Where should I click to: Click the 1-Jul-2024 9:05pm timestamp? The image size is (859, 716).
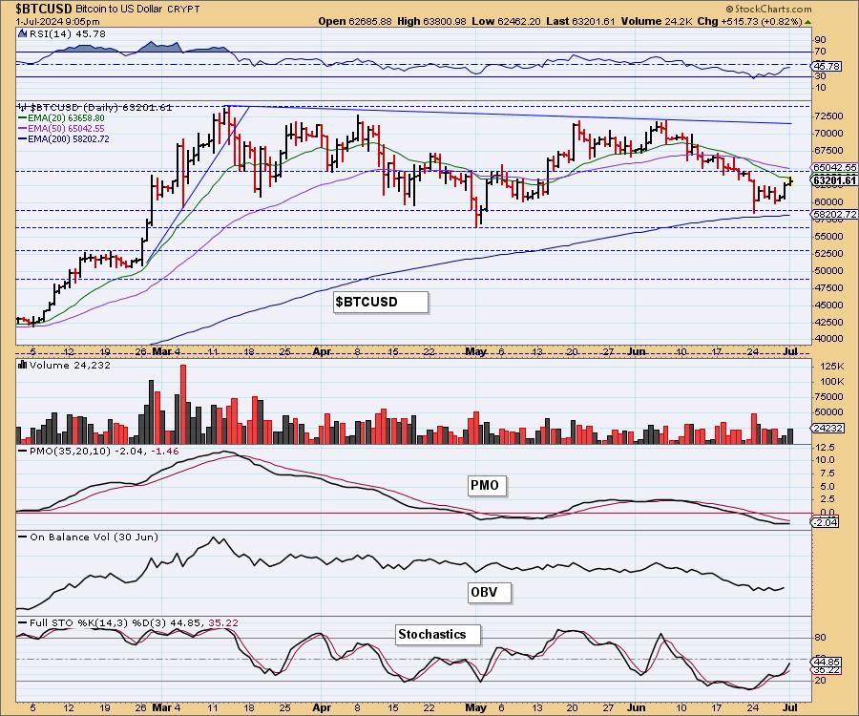(57, 22)
